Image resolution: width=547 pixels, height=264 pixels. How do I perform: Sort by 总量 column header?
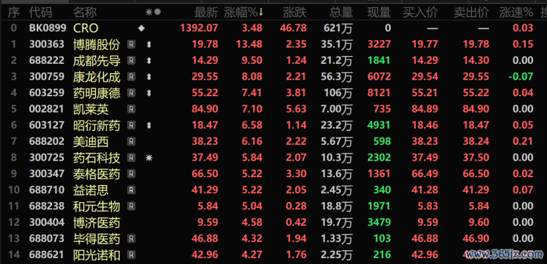(x=341, y=13)
